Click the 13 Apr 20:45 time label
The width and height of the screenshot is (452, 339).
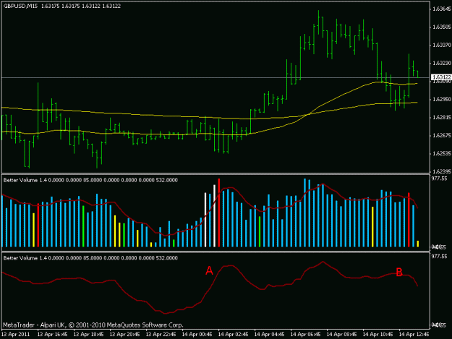pyautogui.click(x=125, y=335)
